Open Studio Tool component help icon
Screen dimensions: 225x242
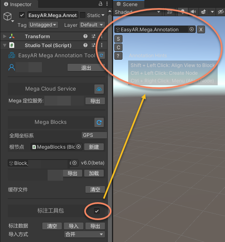coord(85,45)
